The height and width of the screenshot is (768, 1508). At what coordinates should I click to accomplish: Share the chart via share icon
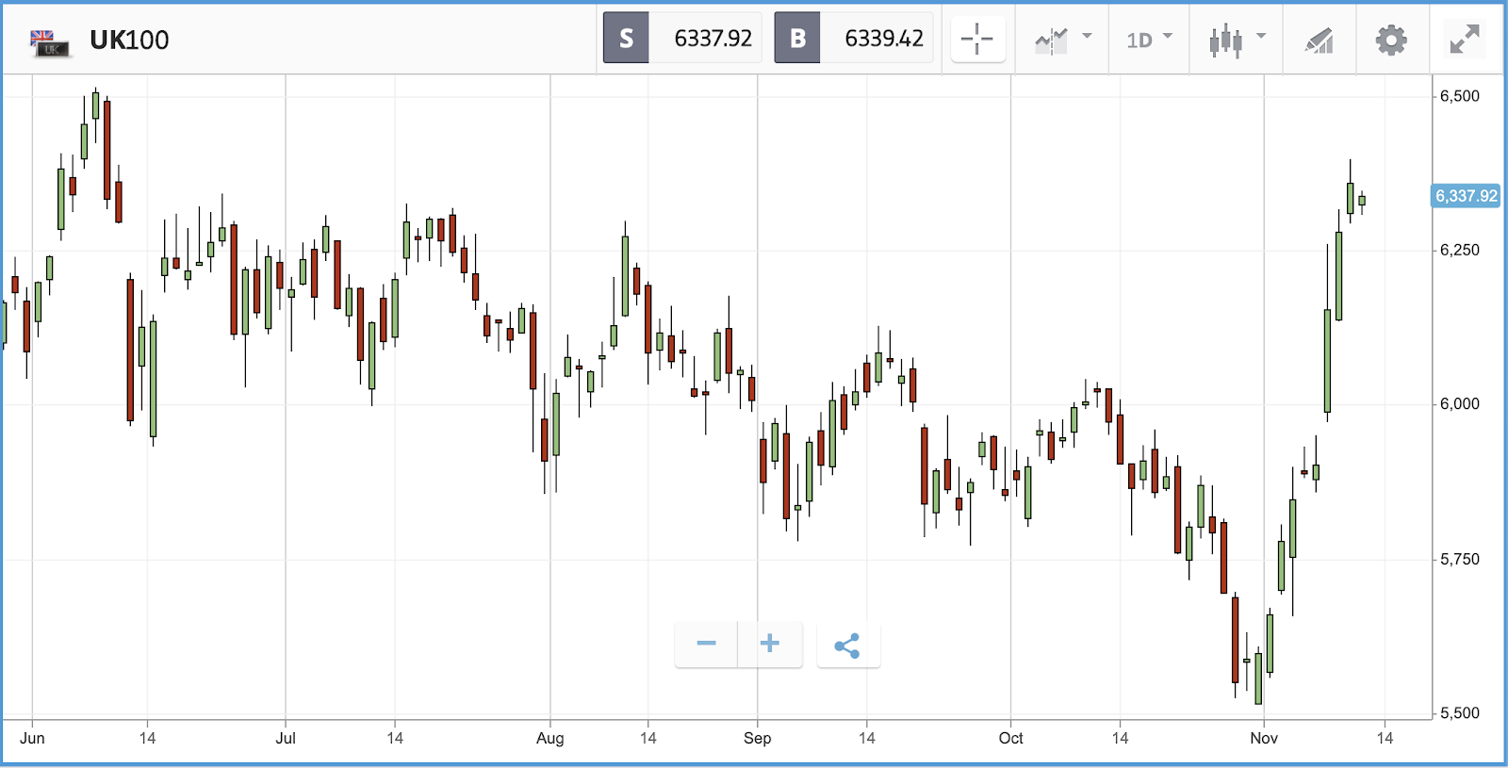tap(848, 645)
